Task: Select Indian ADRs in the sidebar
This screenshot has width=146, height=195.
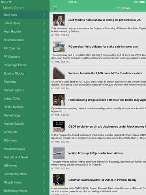Action: click(25, 99)
